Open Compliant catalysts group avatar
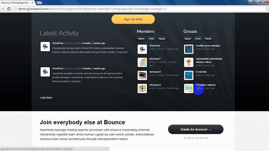Image resolution: width=269 pixels, height=151 pixels. point(189,89)
